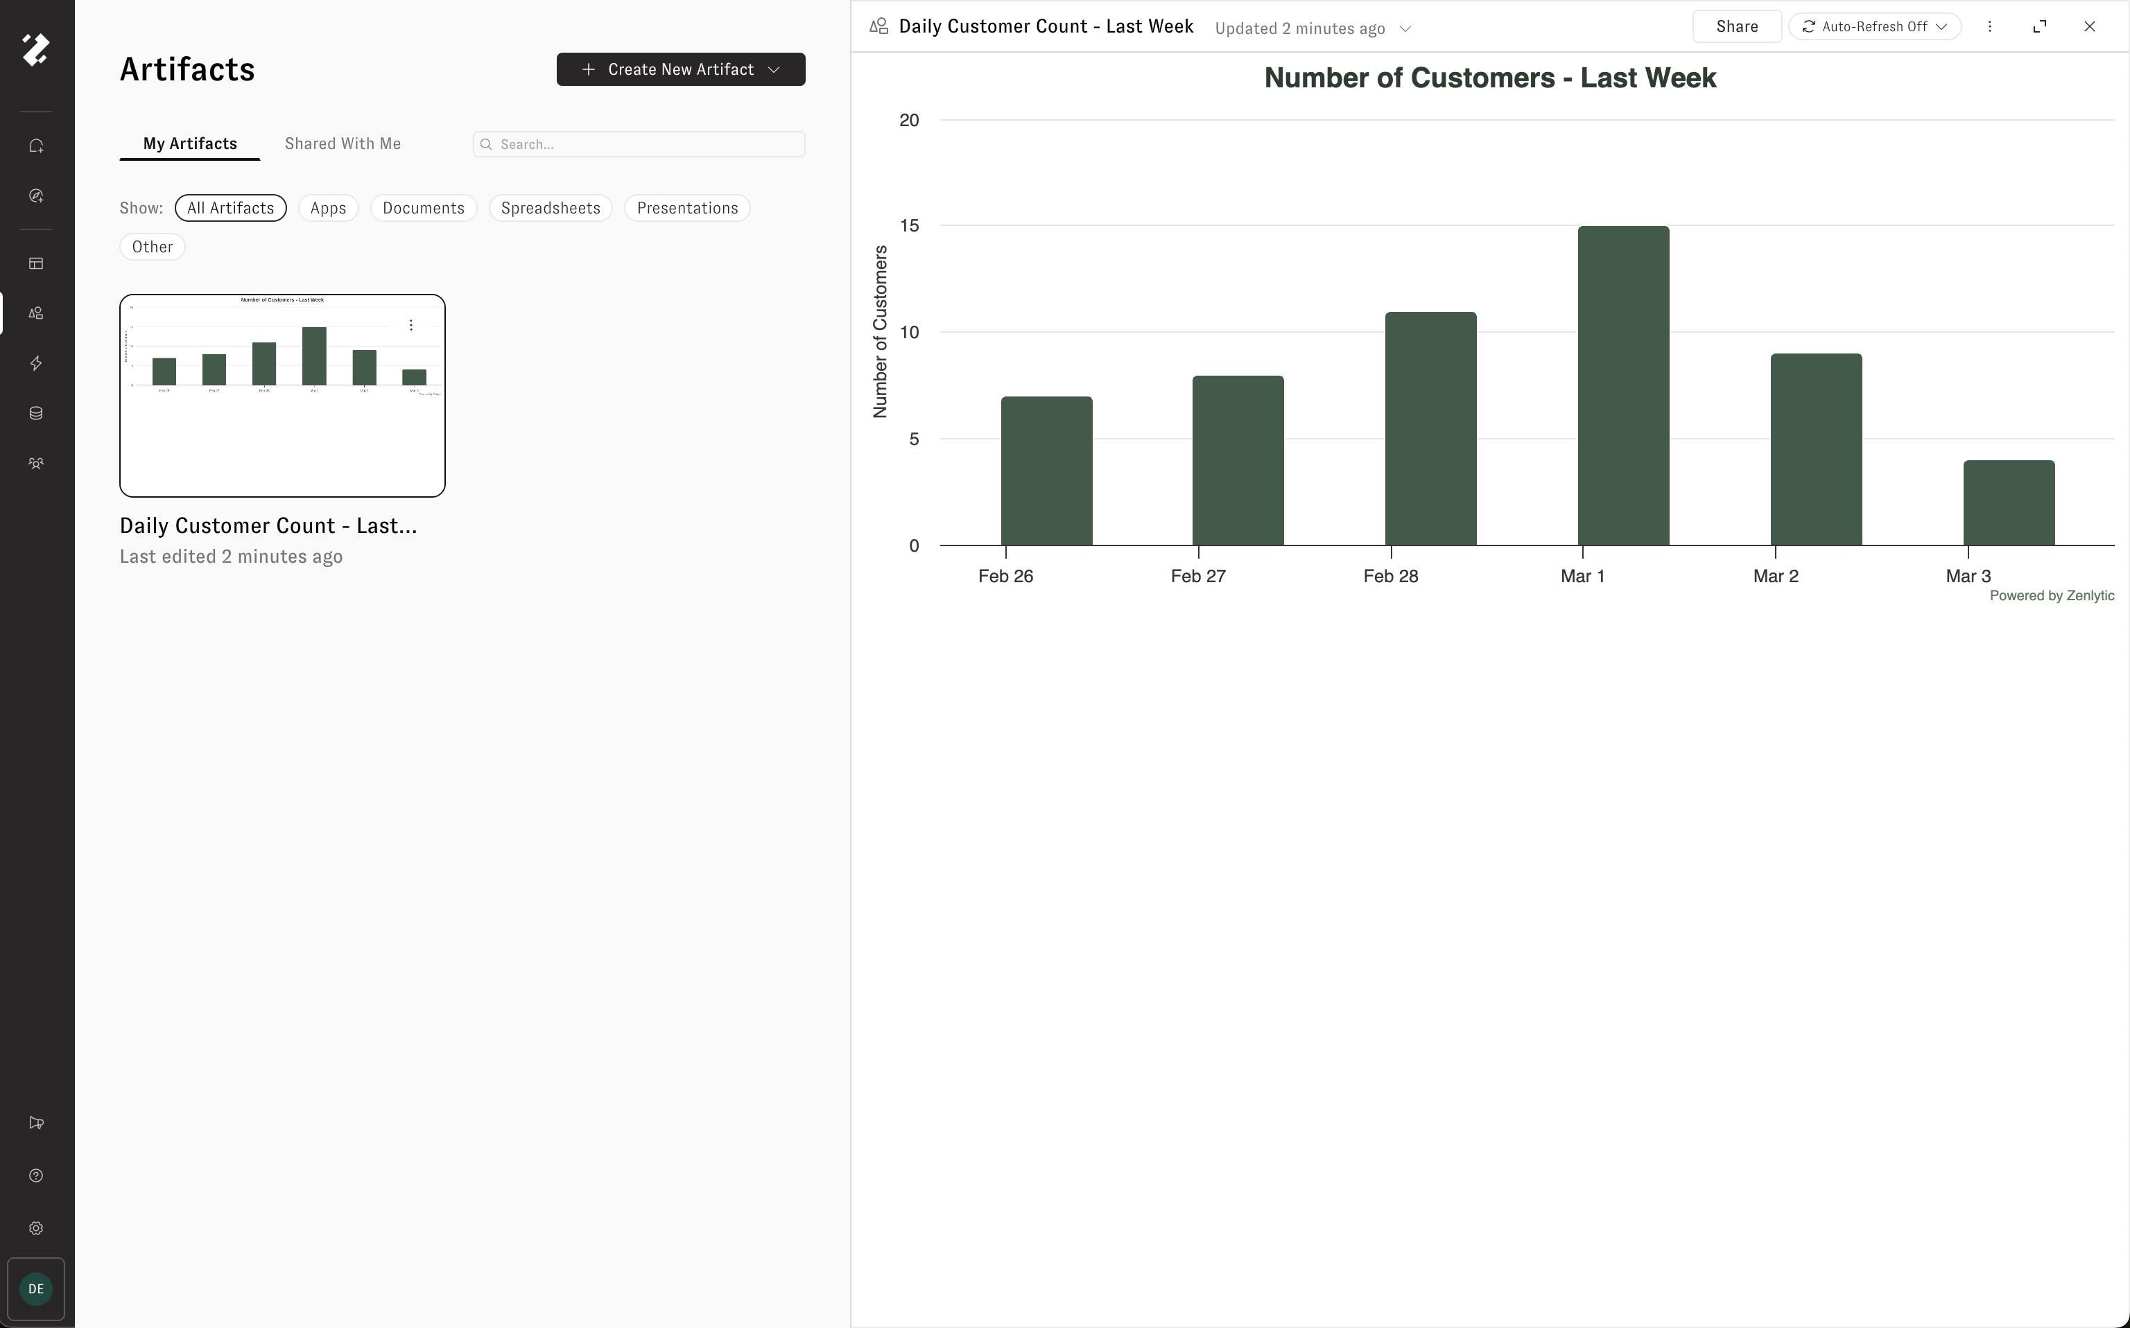This screenshot has height=1328, width=2130.
Task: Select the Spreadsheets filter chip
Action: (x=550, y=208)
